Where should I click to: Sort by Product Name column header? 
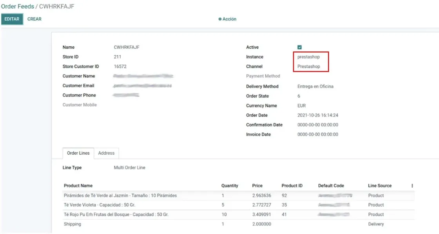(78, 186)
